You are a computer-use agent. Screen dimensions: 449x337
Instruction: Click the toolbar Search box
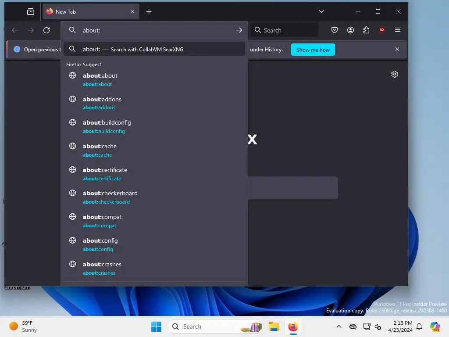pyautogui.click(x=285, y=30)
